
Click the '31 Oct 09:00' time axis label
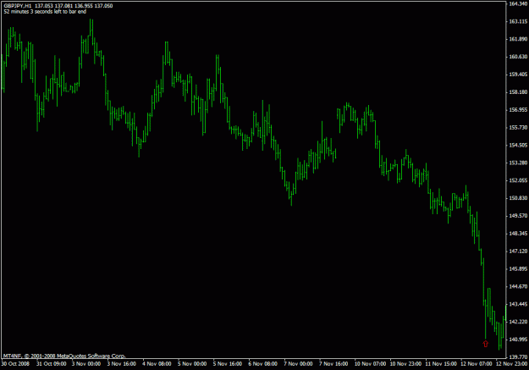52,364
